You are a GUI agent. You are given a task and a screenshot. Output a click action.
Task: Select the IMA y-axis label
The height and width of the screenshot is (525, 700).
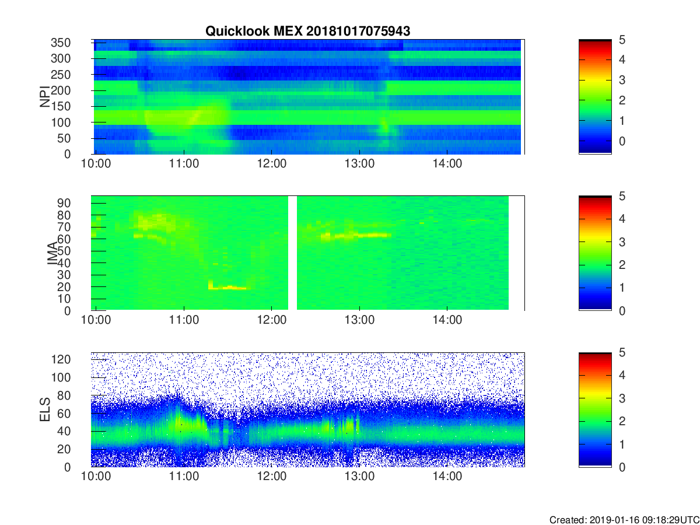point(52,253)
